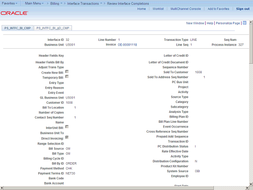Sign out of the application

(x=243, y=9)
